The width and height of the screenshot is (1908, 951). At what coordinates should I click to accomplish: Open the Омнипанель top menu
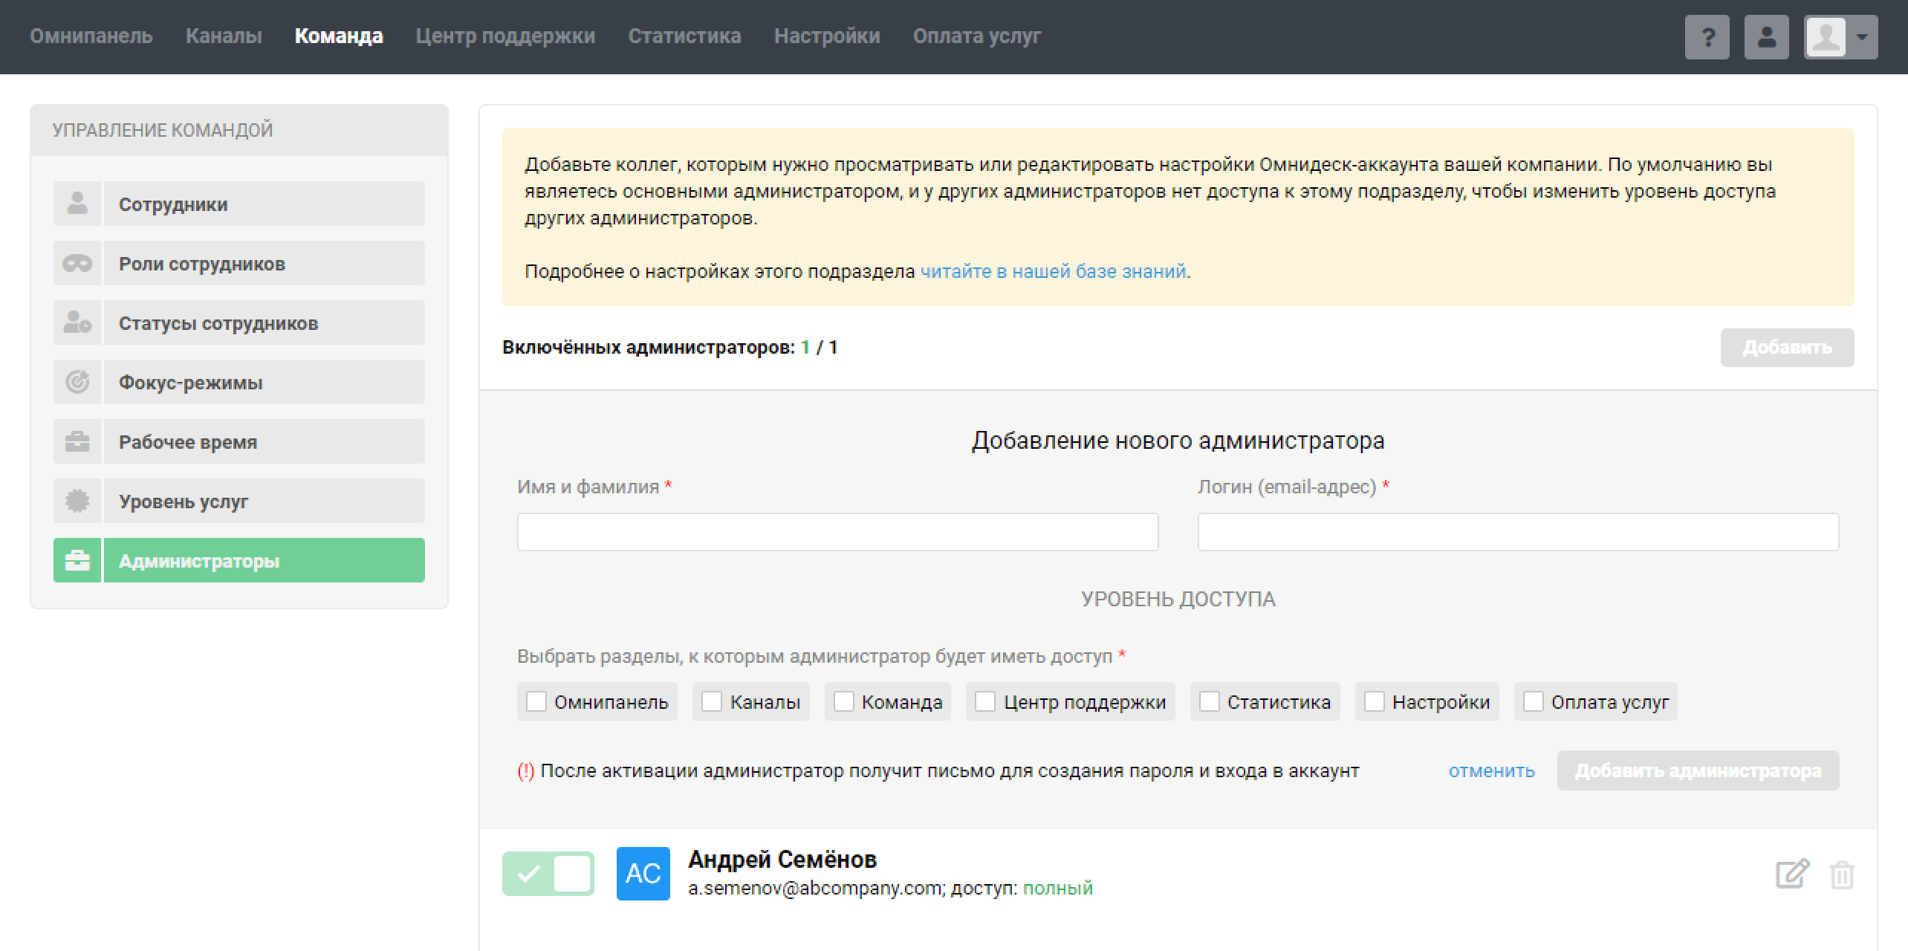pos(91,36)
